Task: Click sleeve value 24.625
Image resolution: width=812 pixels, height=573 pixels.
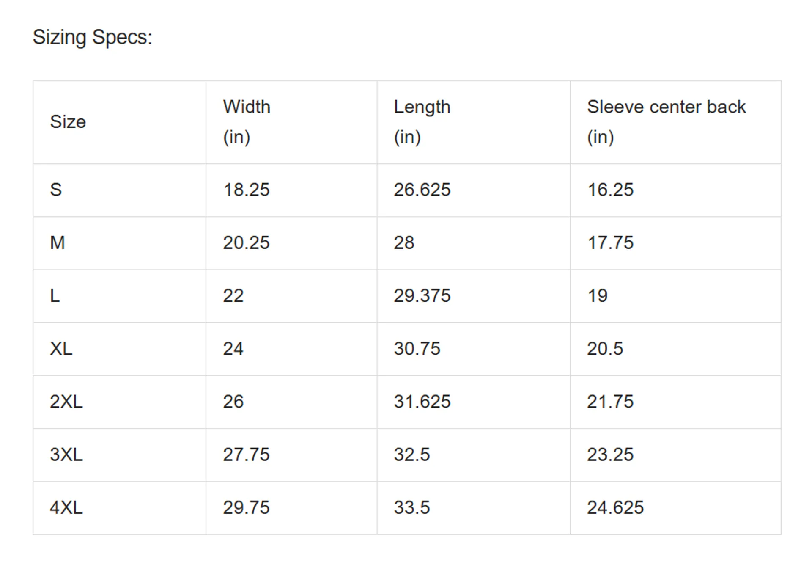Action: (x=615, y=507)
